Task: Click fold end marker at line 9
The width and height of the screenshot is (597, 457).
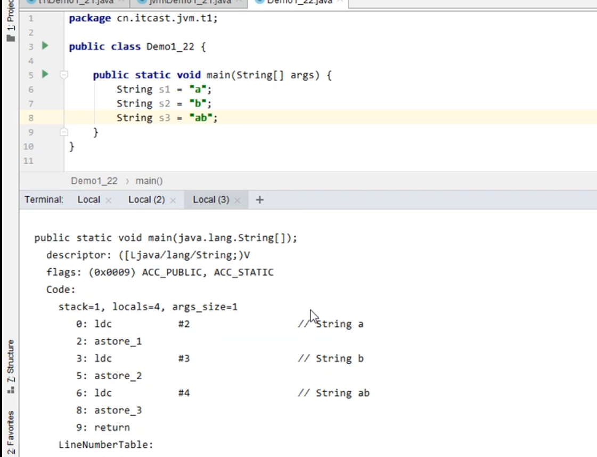Action: pos(64,132)
